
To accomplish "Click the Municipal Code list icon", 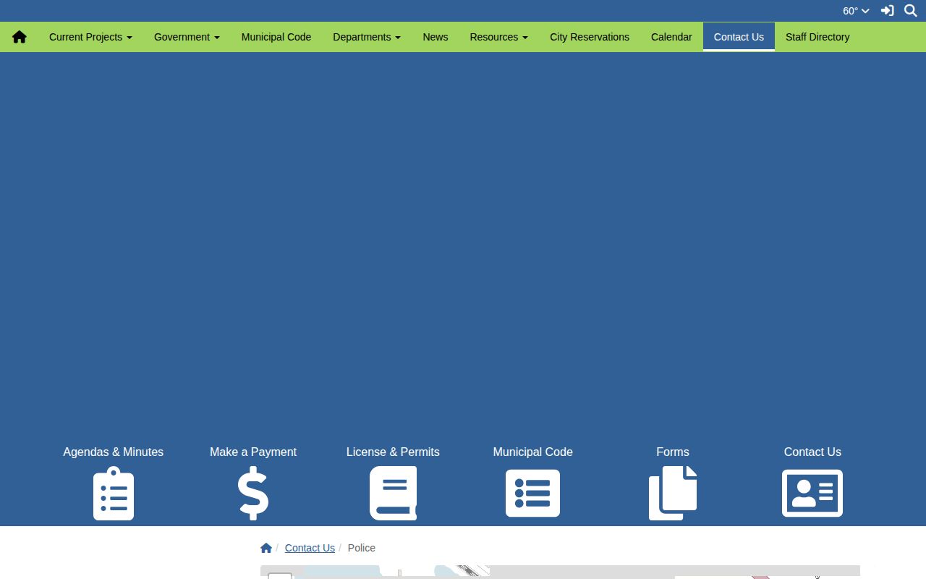I will point(532,493).
